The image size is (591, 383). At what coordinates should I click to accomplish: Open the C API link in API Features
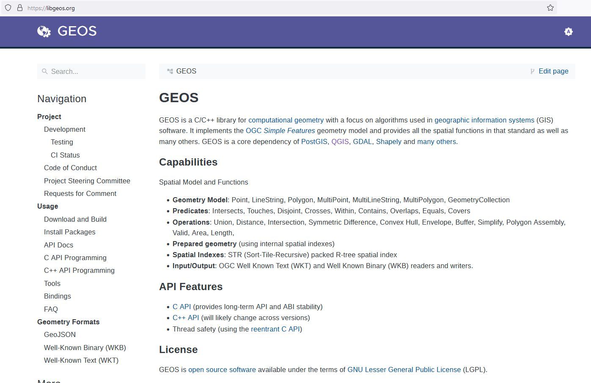pyautogui.click(x=181, y=307)
